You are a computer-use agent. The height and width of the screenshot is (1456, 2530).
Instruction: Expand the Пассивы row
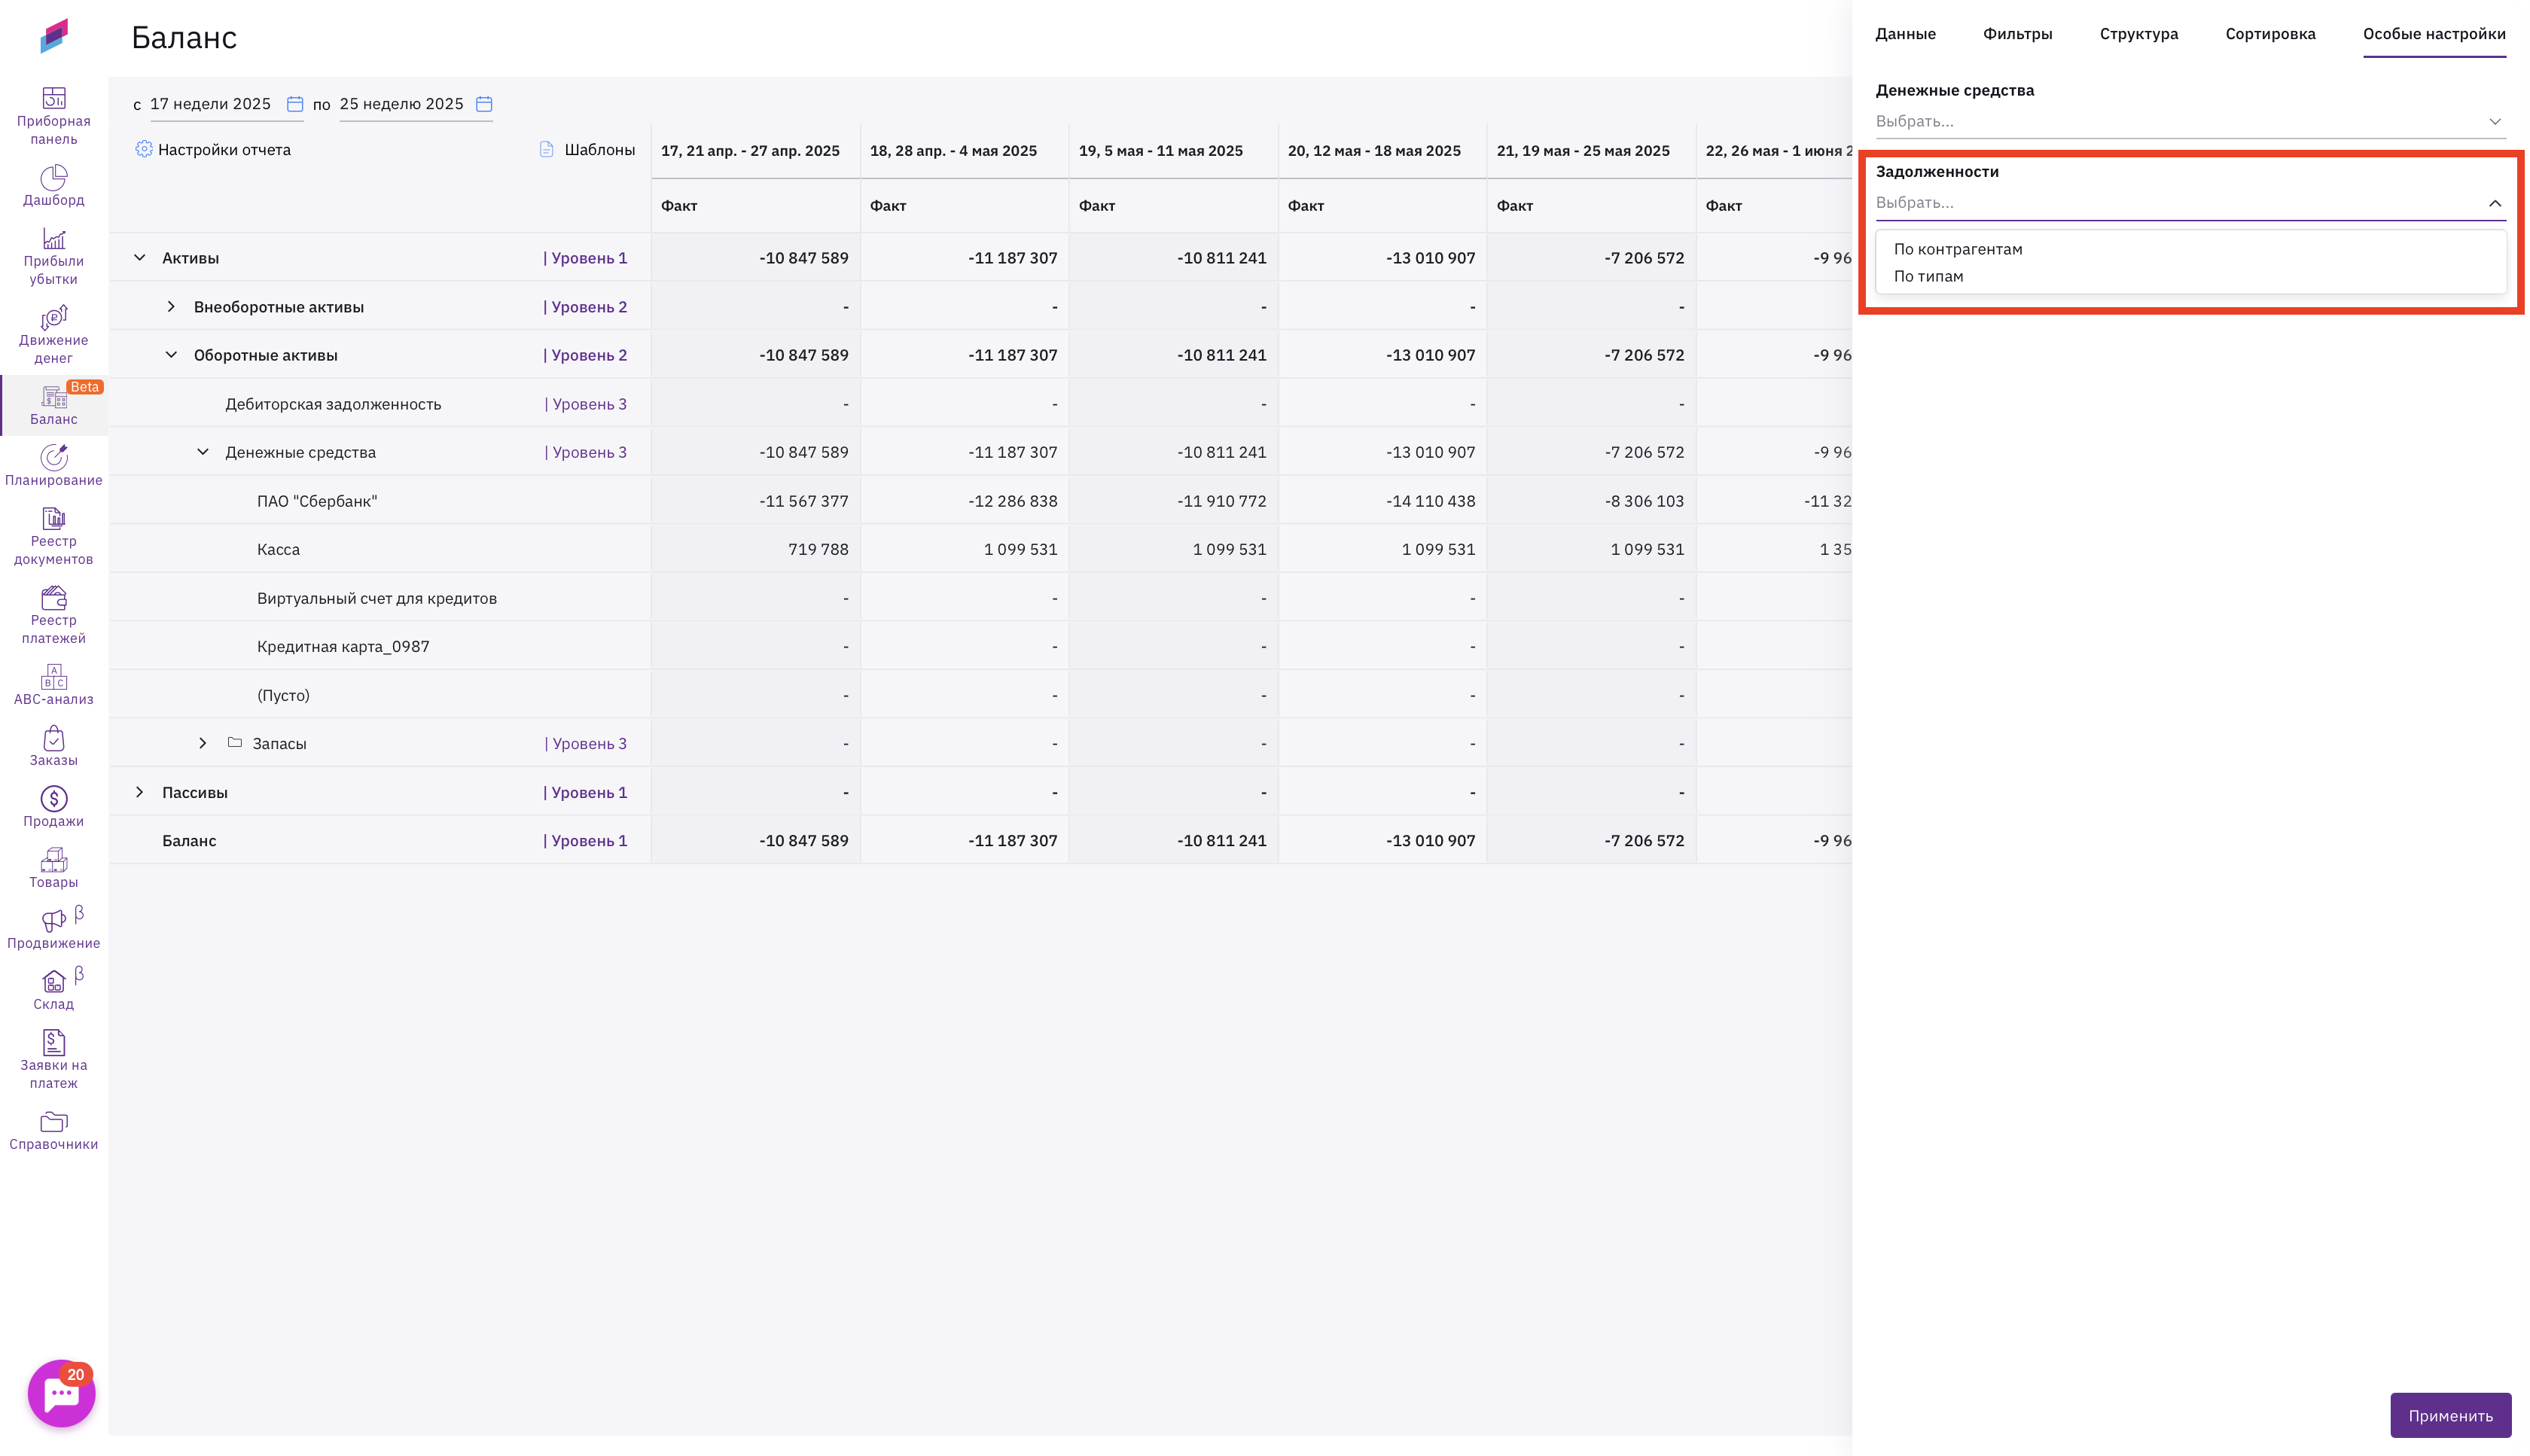click(140, 792)
